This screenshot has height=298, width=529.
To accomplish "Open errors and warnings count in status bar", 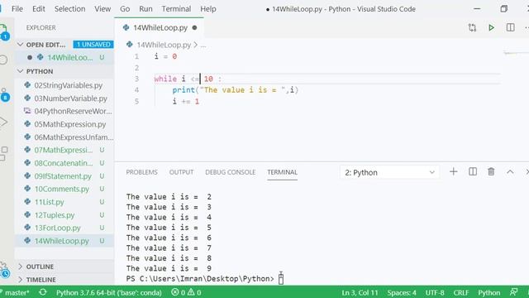I will coord(186,292).
